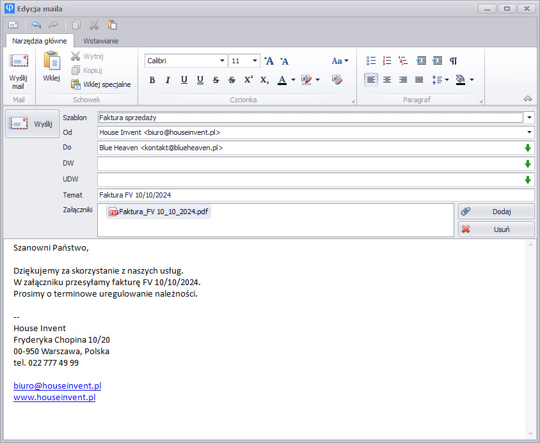Image resolution: width=540 pixels, height=443 pixels.
Task: Switch to the Wstawianie tab
Action: tap(100, 41)
